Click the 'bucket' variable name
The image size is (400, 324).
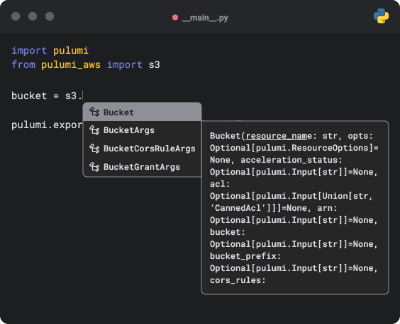point(29,96)
